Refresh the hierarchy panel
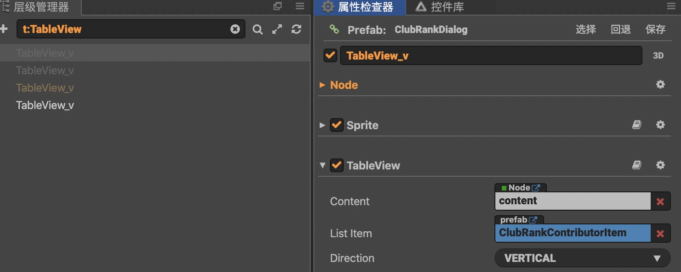Viewport: 681px width, 272px height. coord(296,29)
